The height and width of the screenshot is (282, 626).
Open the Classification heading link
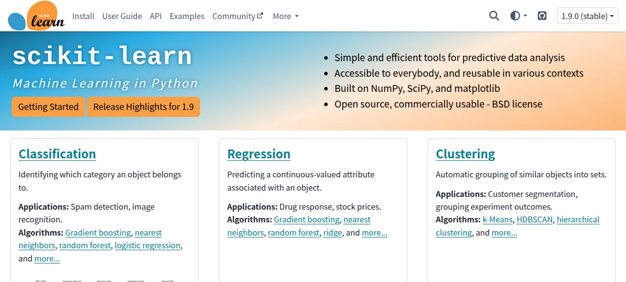pyautogui.click(x=57, y=154)
